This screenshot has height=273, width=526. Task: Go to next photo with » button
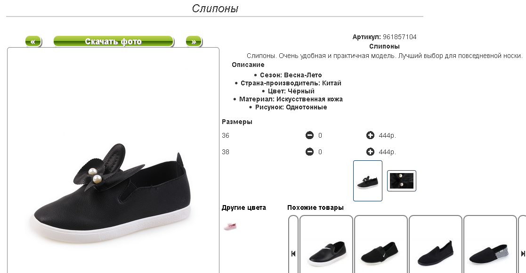click(194, 41)
